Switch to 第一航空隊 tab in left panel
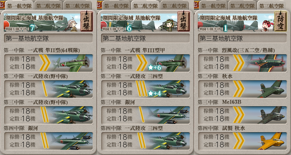Image resolution: width=291 pixels, height=155 pixels. pos(19,6)
